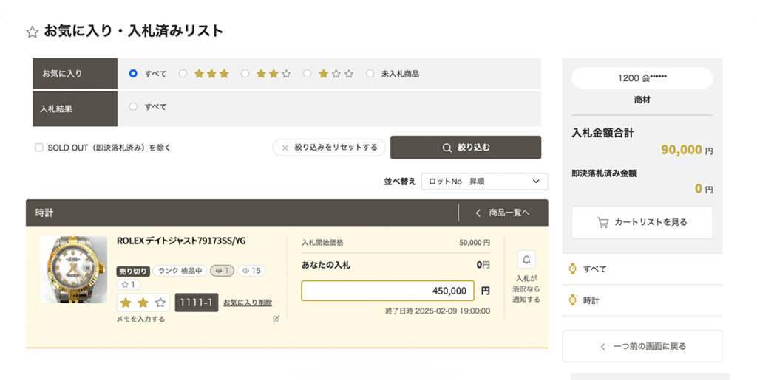
Task: Check the SOLD OUT を除く checkbox
Action: (39, 148)
